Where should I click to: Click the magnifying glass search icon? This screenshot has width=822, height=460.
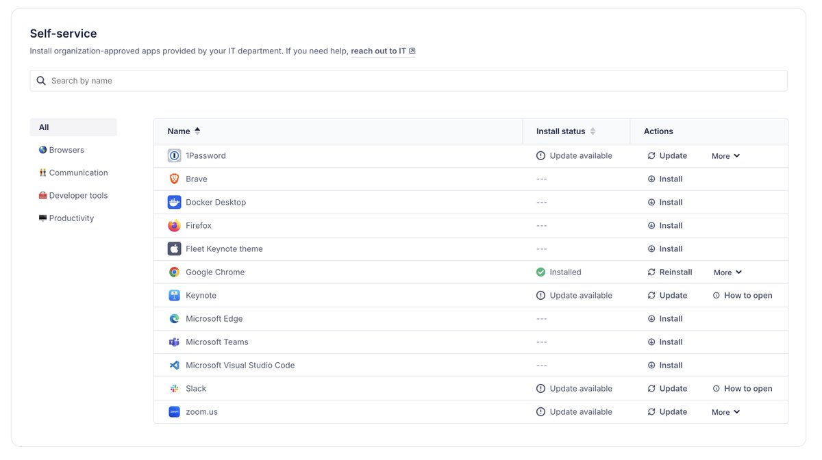[x=41, y=81]
